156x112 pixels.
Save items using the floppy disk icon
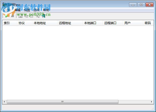coord(20,16)
